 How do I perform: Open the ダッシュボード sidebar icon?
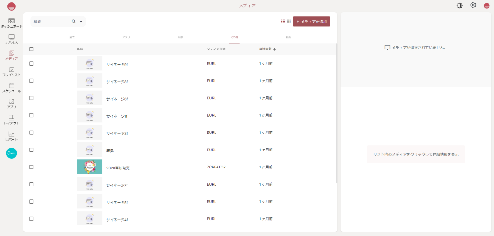click(x=12, y=21)
